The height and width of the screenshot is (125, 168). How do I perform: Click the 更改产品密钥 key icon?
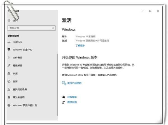(64, 83)
